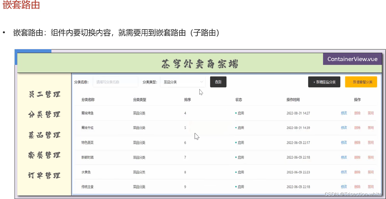
Task: Click 修改 for 特色蒸菜
Action: coord(344,143)
